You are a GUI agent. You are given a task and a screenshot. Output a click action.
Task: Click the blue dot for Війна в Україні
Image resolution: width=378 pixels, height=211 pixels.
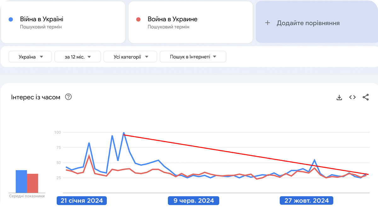tap(11, 19)
